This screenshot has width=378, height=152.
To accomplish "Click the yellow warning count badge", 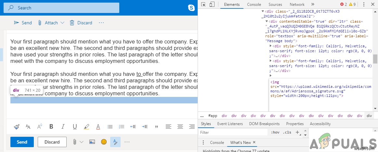I will point(352,4).
